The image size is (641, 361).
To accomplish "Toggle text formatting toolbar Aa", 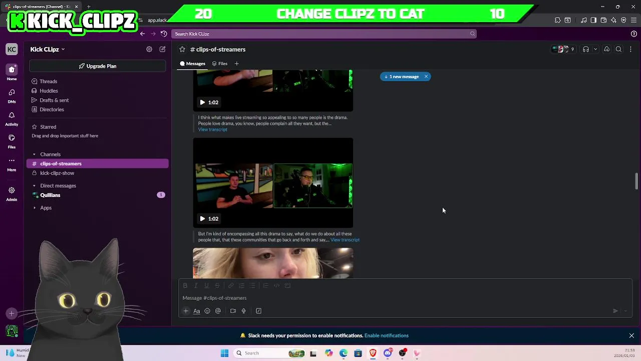I will click(197, 311).
